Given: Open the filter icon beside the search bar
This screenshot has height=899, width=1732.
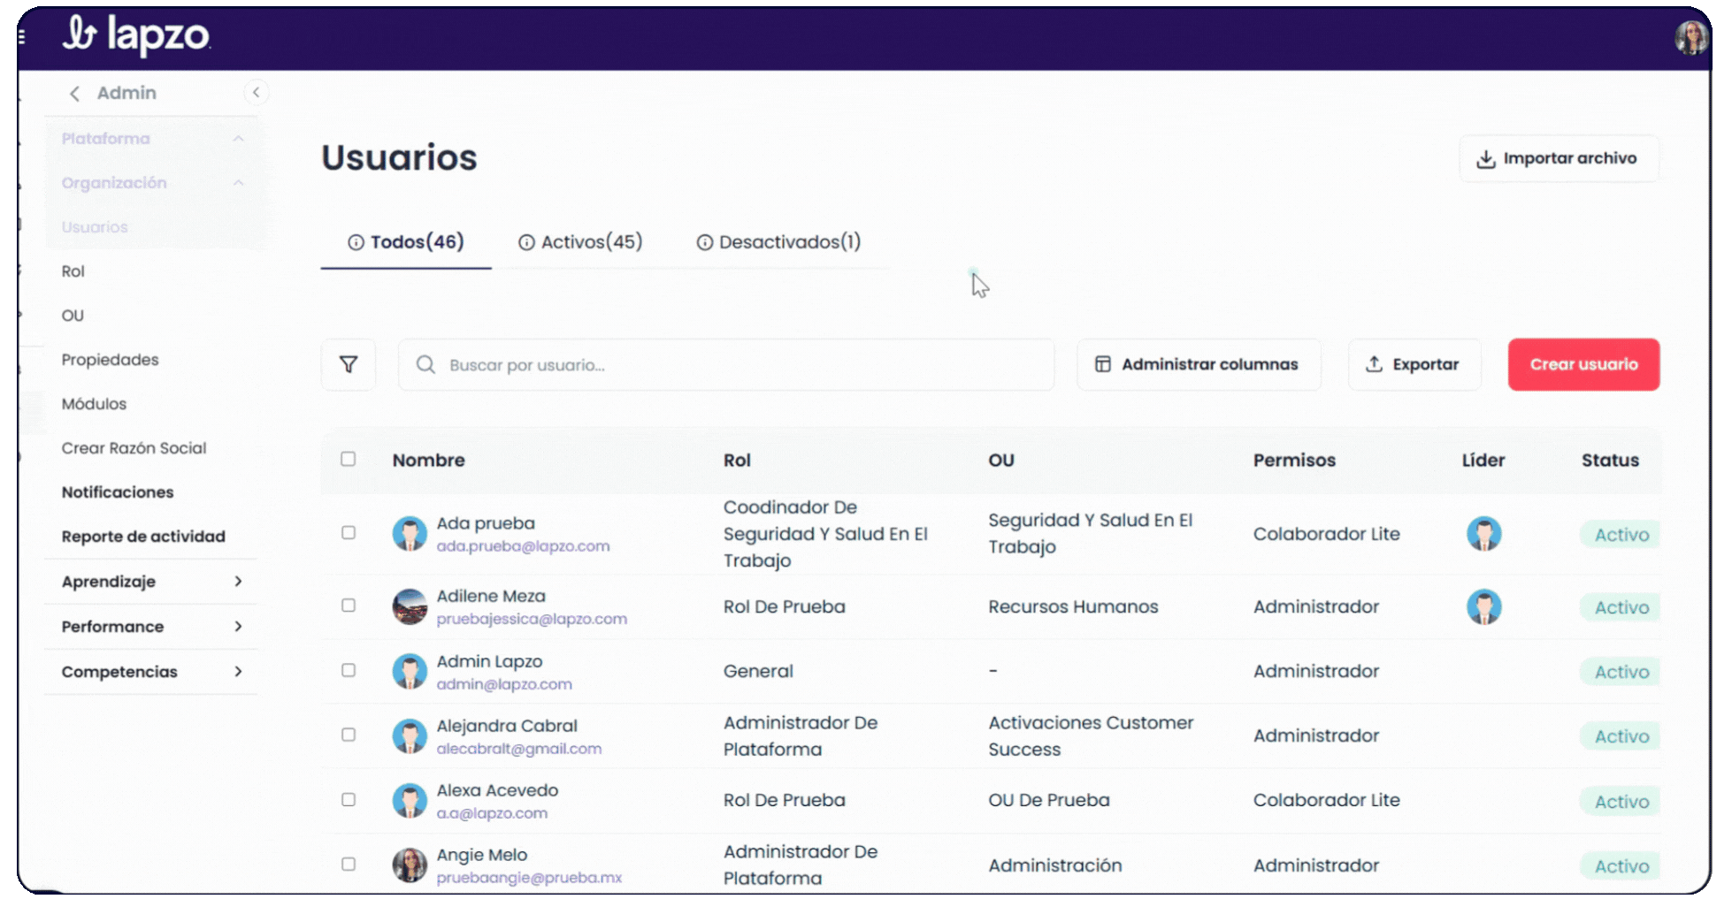Looking at the screenshot, I should 348,364.
